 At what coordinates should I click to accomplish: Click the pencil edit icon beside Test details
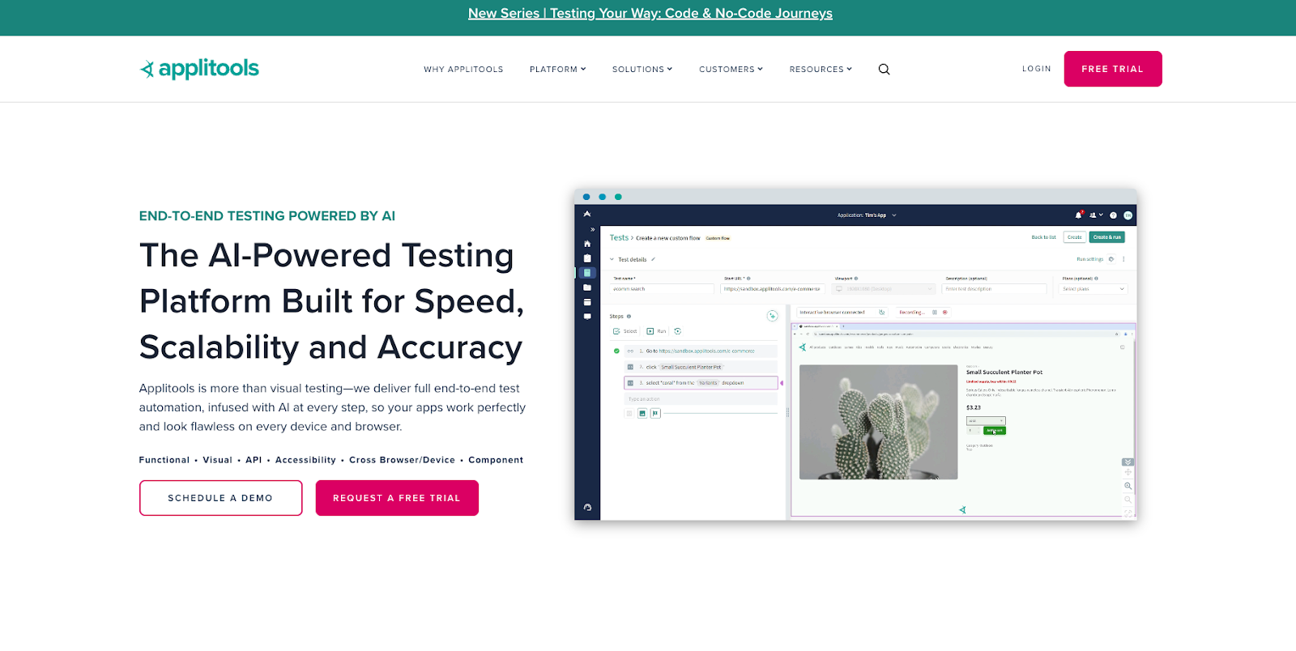(x=653, y=260)
